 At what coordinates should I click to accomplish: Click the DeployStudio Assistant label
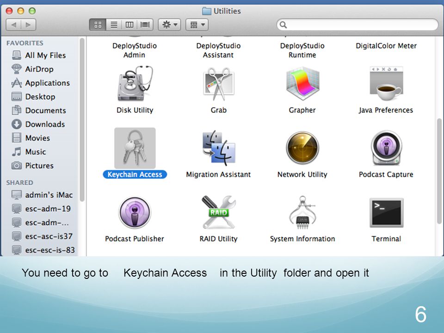pyautogui.click(x=218, y=50)
